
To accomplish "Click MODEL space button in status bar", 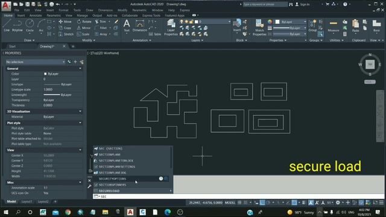I will (230, 203).
